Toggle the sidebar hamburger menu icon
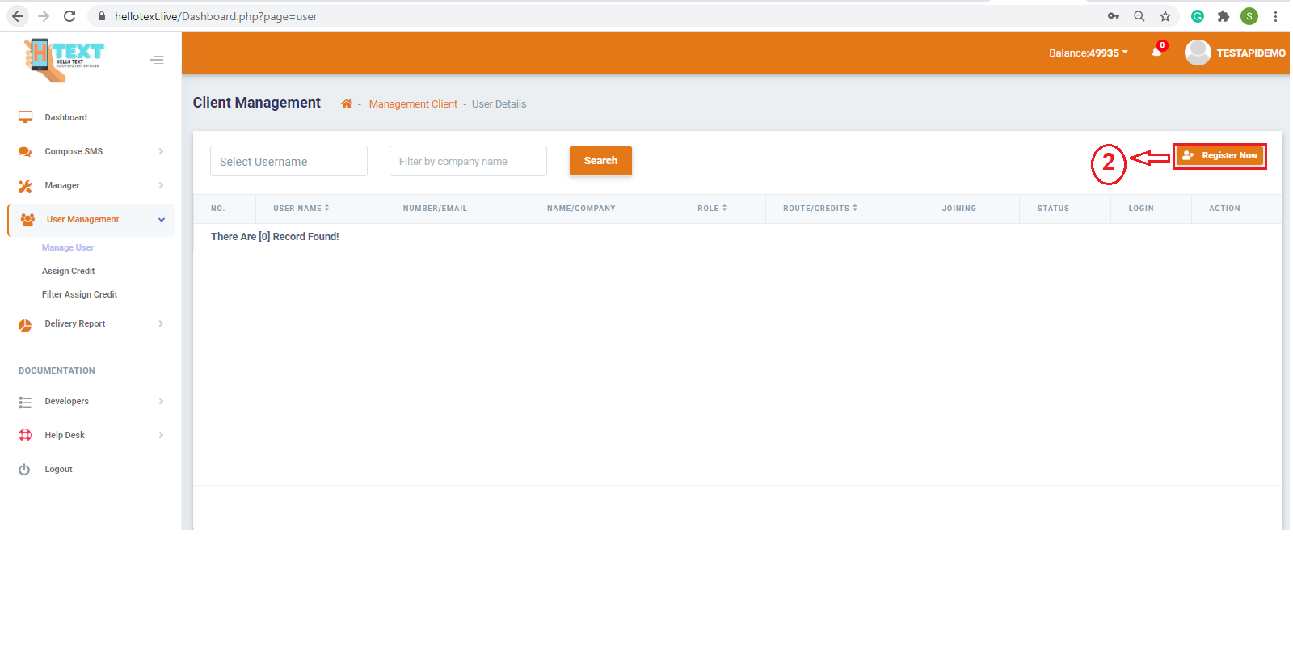This screenshot has height=663, width=1293. (x=157, y=60)
